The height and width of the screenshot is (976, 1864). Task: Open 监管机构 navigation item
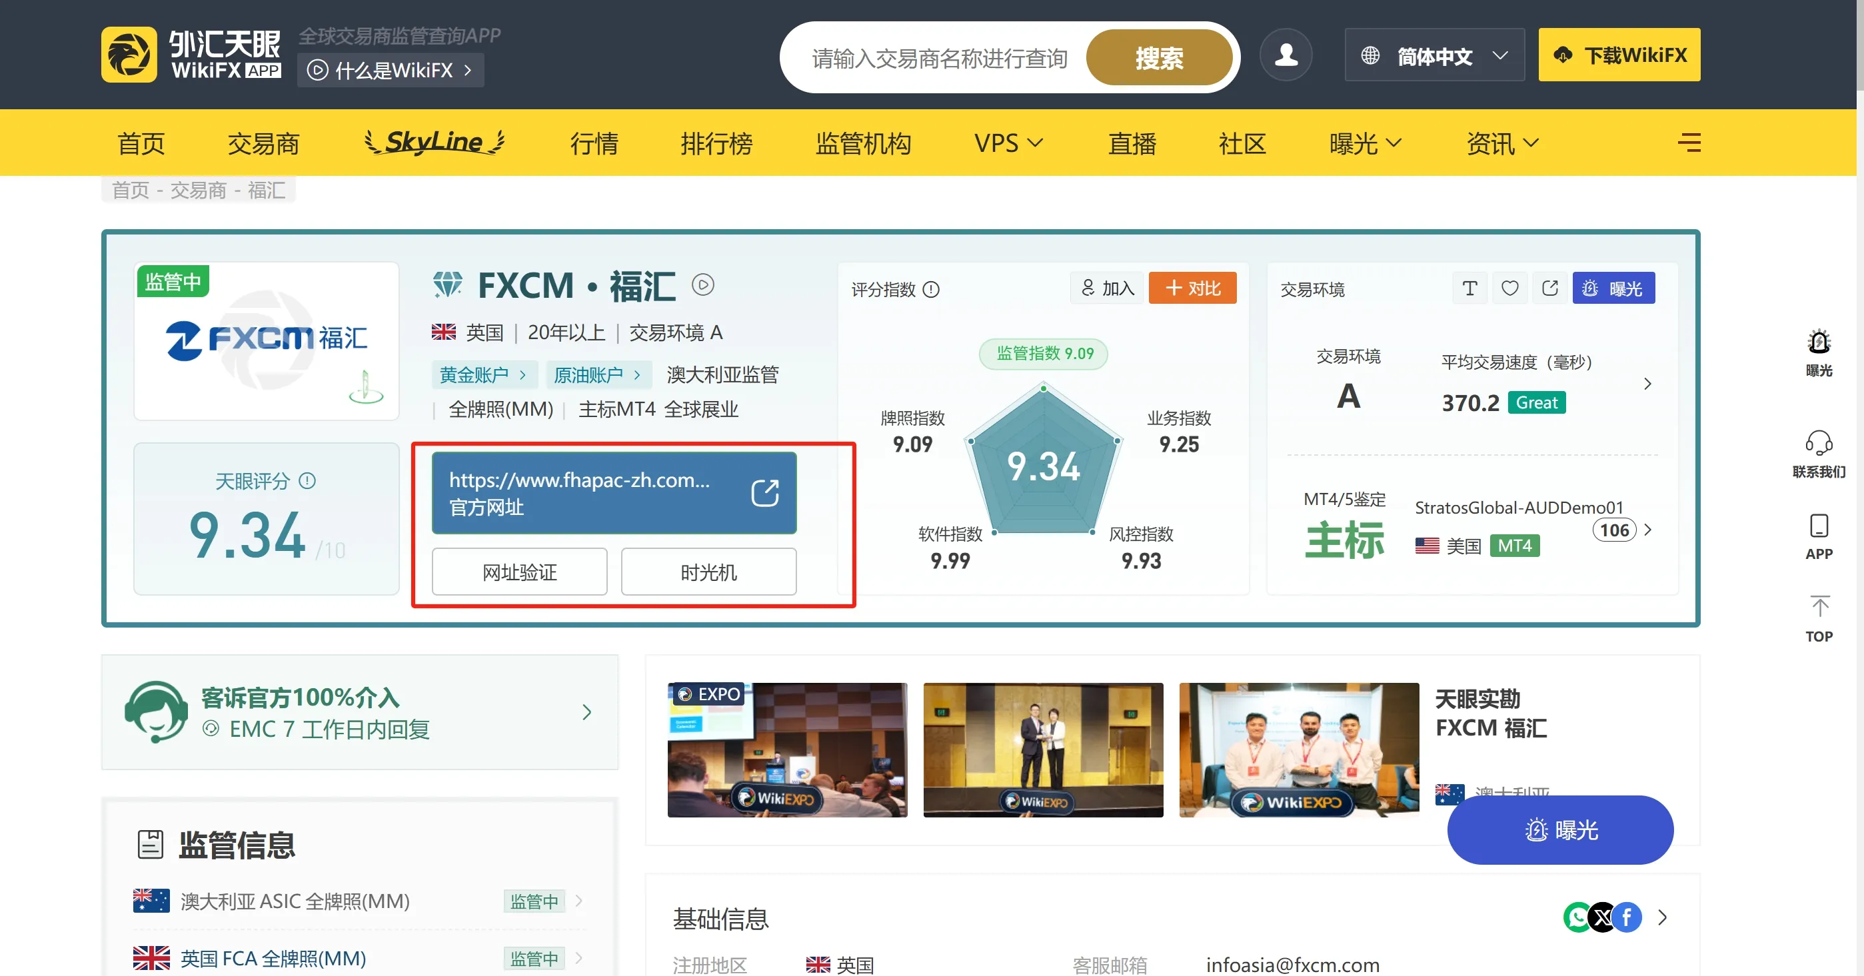click(x=862, y=143)
